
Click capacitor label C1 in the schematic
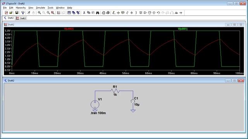[136, 98]
